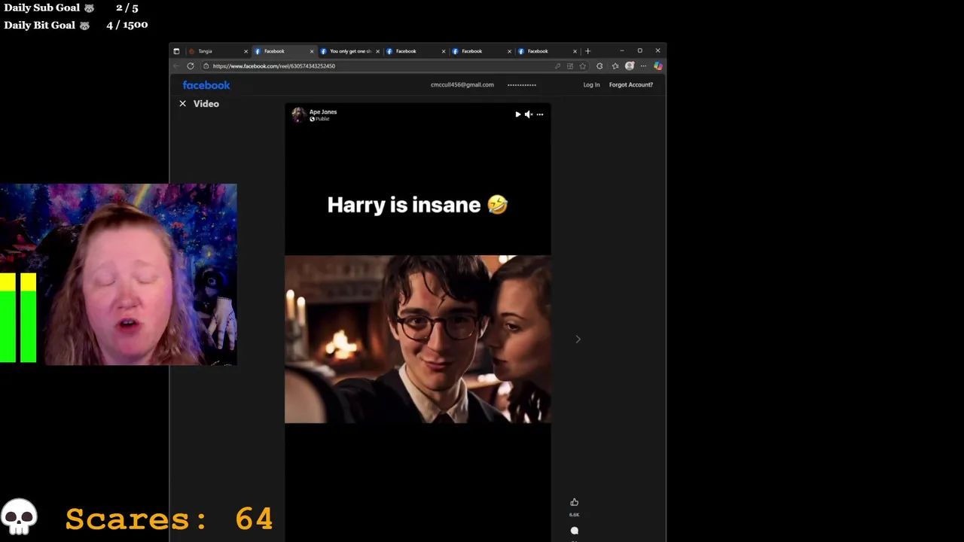Open the reel's three-dot options menu
The width and height of the screenshot is (964, 542).
540,114
